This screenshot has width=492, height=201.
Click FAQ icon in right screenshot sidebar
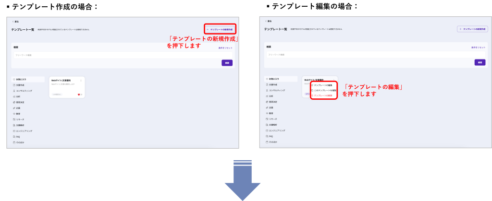[267, 136]
